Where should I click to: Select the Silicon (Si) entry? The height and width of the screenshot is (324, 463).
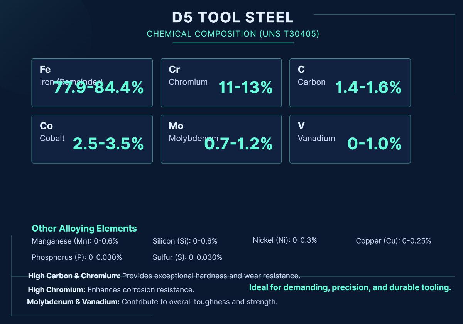(185, 241)
